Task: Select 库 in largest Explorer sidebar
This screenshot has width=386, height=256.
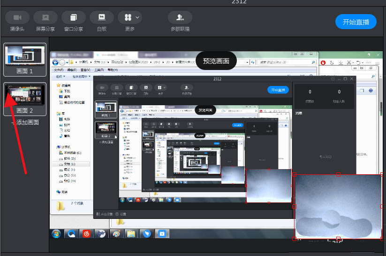Action: tap(61, 114)
